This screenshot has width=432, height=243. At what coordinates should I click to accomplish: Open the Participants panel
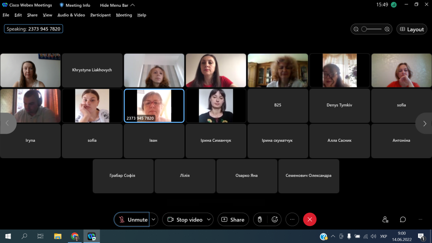coord(385,219)
